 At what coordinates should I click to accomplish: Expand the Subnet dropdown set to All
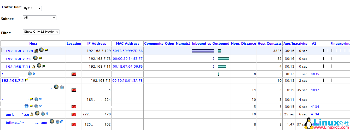40,18
